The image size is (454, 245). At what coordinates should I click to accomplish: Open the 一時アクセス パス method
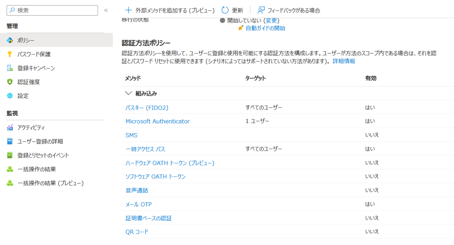tap(145, 149)
